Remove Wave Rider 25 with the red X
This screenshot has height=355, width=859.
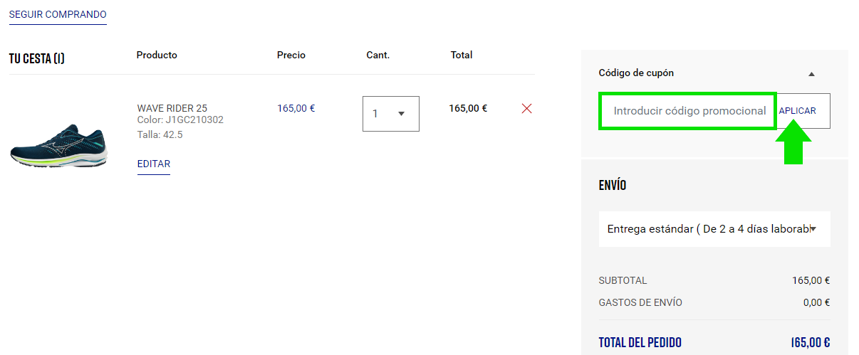tap(527, 109)
